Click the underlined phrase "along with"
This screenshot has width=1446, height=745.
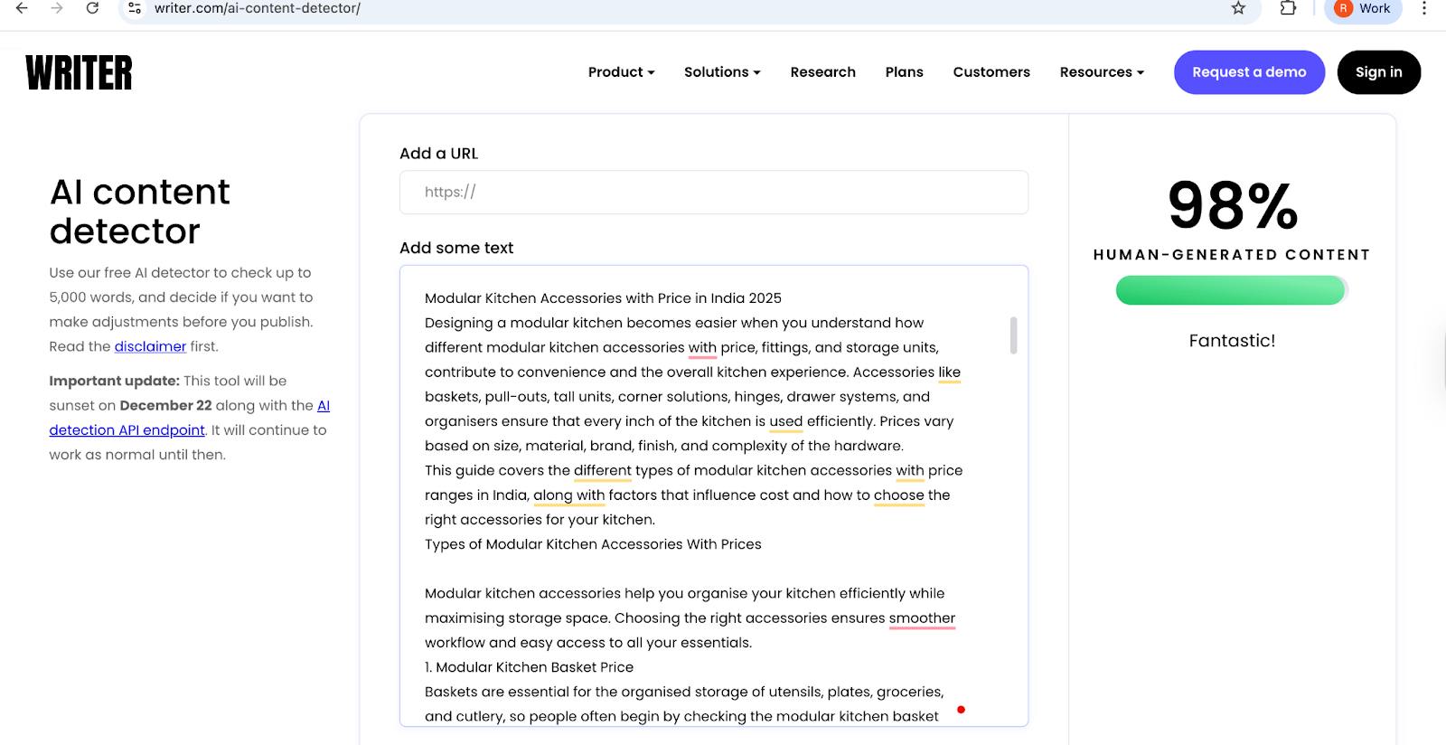pos(568,495)
